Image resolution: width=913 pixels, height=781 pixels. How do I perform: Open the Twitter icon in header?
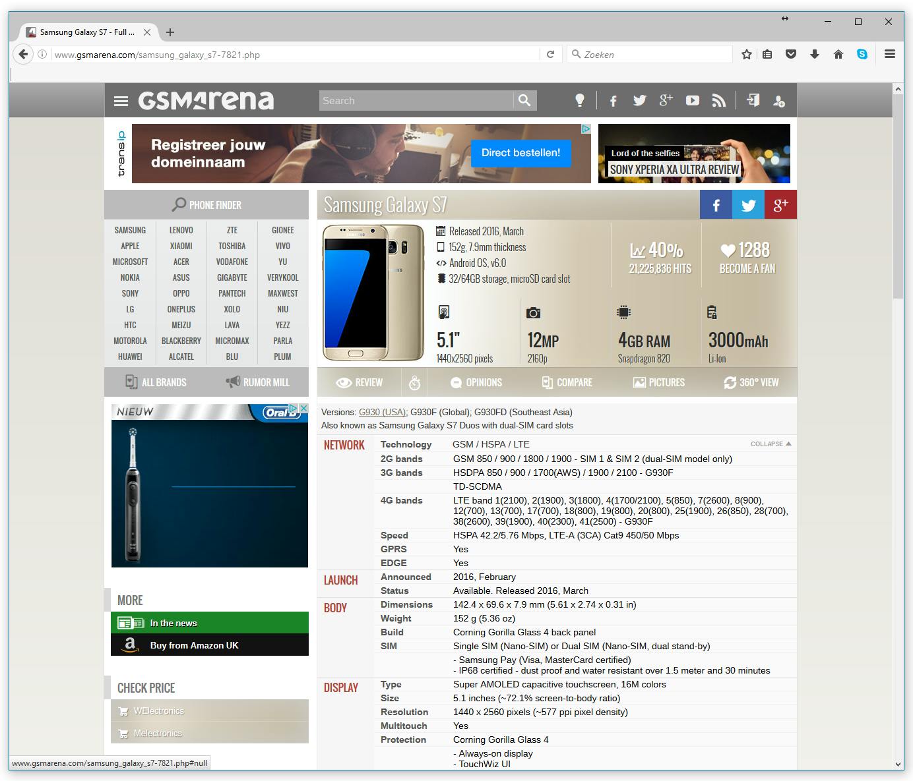coord(640,100)
